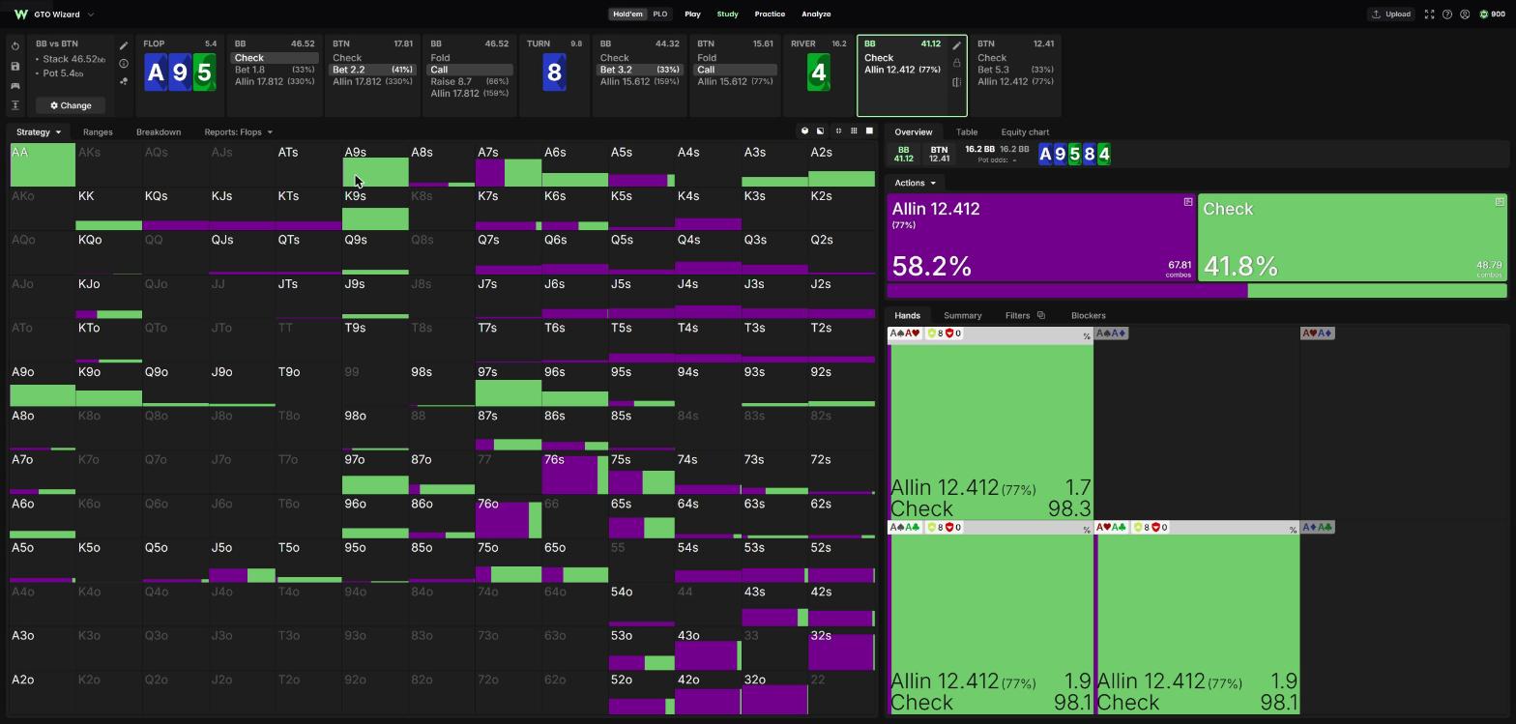Select the purple Allin 12.412 action block
Image resolution: width=1516 pixels, height=724 pixels.
coord(1041,238)
